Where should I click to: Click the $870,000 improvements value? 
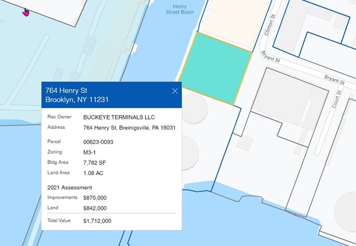[95, 198]
